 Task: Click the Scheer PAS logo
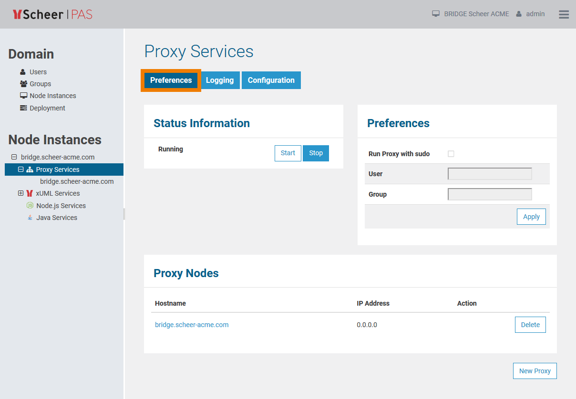(51, 14)
